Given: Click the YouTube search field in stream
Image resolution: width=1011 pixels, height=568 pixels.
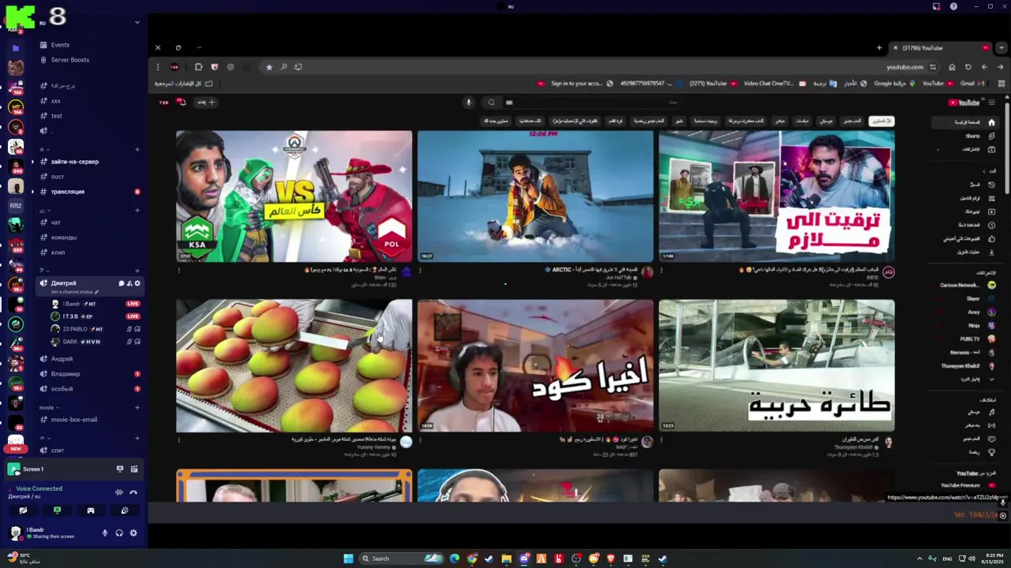Looking at the screenshot, I should (594, 102).
